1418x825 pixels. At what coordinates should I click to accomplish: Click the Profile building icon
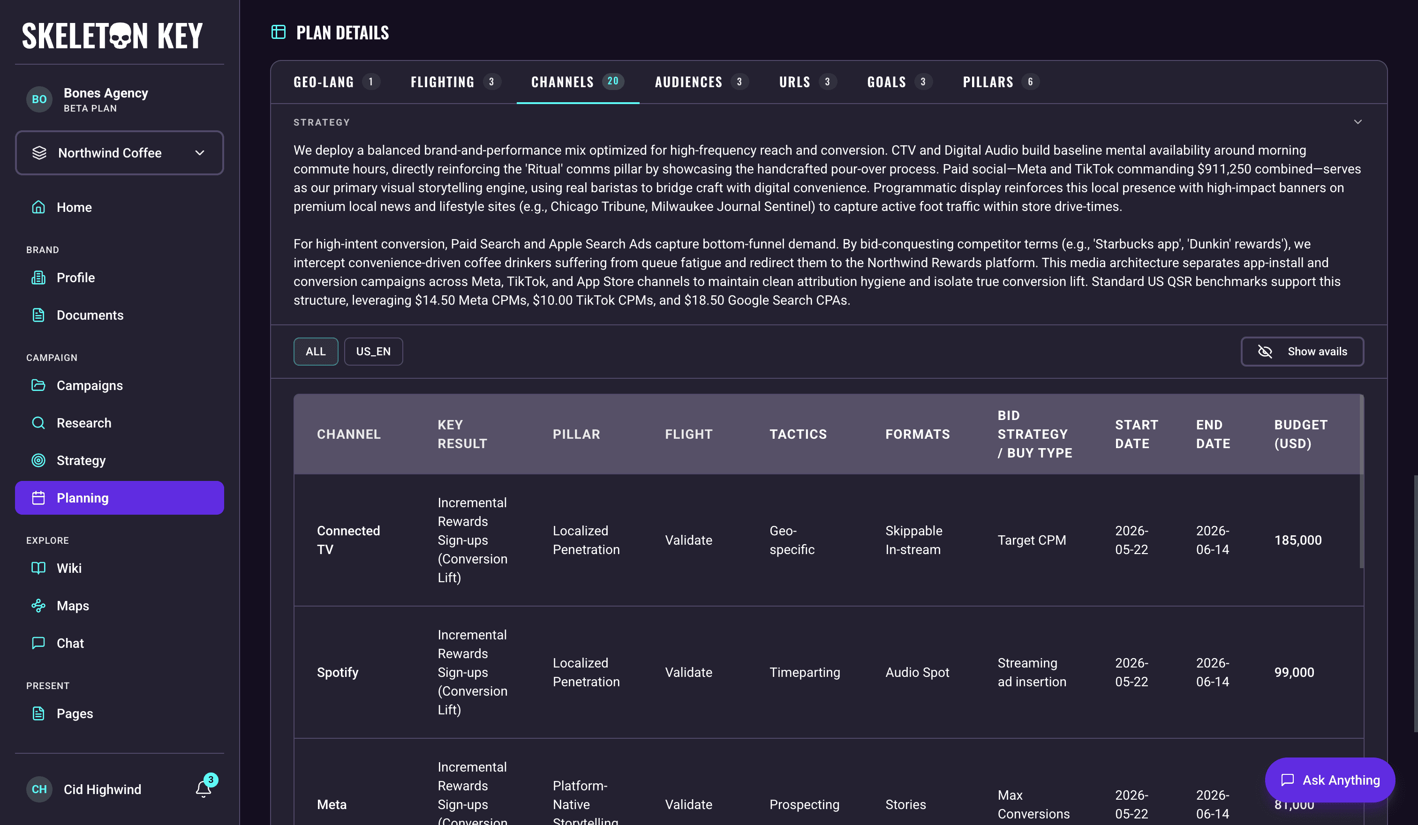38,278
